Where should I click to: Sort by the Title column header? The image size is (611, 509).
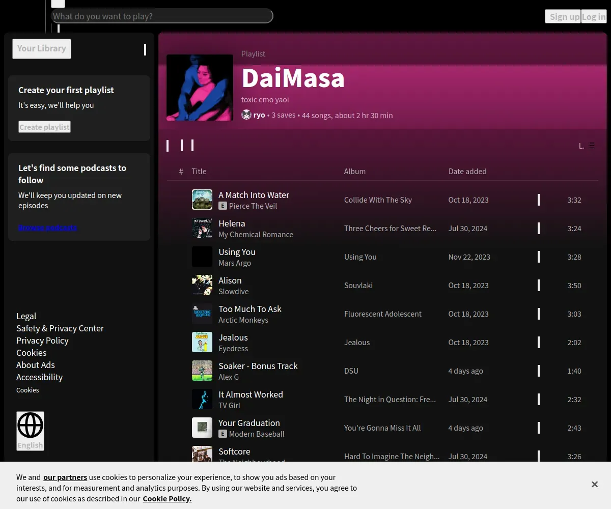pos(199,172)
